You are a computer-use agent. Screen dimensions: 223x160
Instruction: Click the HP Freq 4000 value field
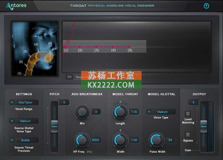coord(96,140)
